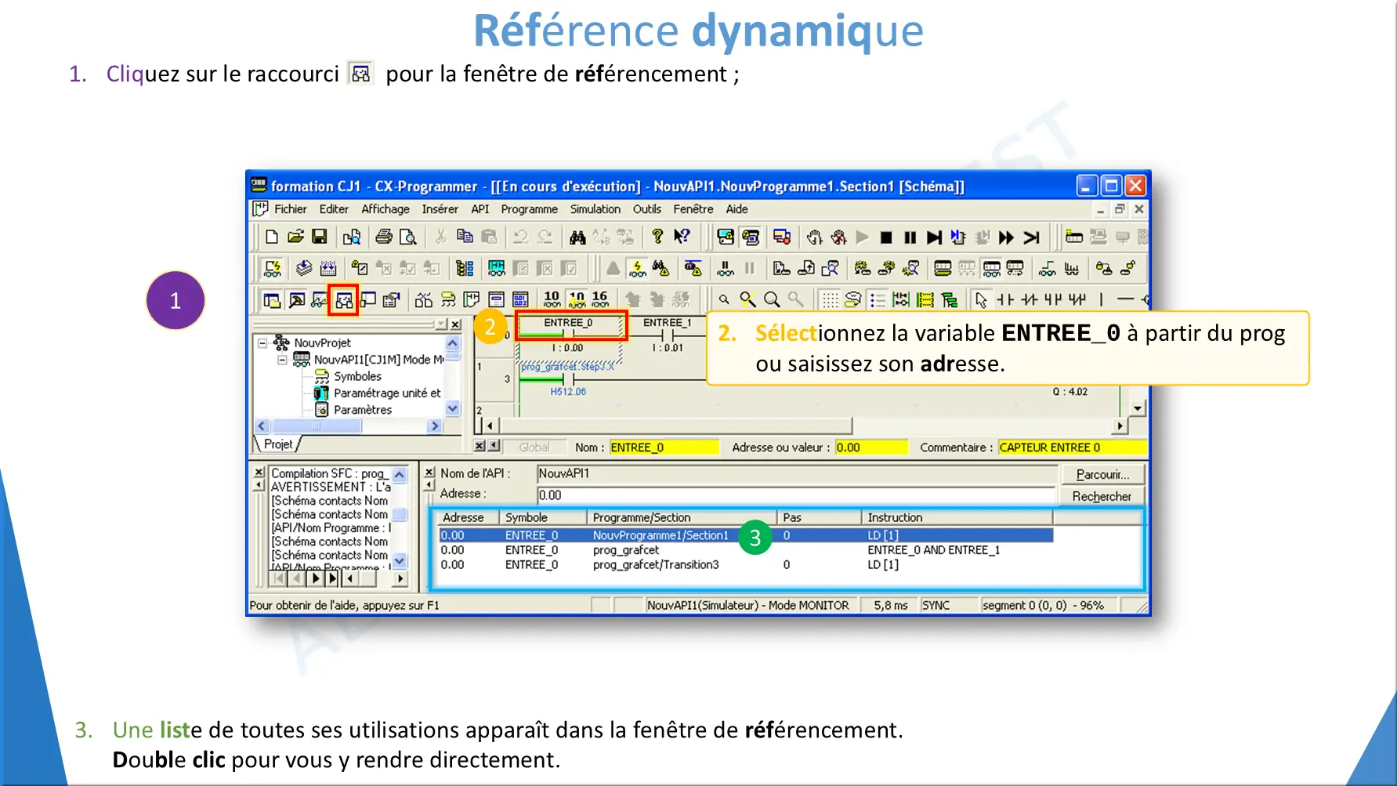
Task: Collapse the NouvProjet tree node
Action: click(x=262, y=343)
